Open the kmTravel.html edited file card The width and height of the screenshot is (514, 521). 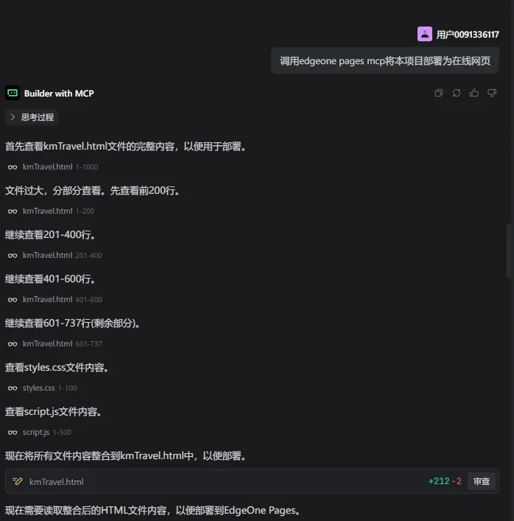(252, 481)
